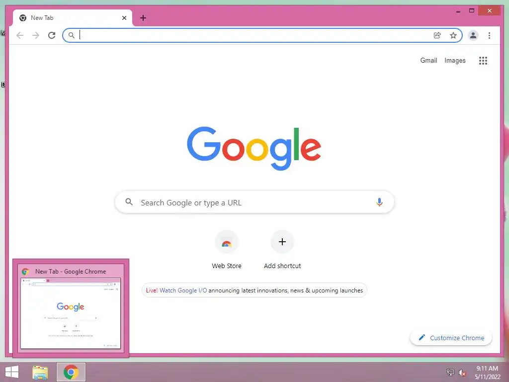Click the Chrome taskbar icon
Viewport: 509px width, 382px height.
71,372
